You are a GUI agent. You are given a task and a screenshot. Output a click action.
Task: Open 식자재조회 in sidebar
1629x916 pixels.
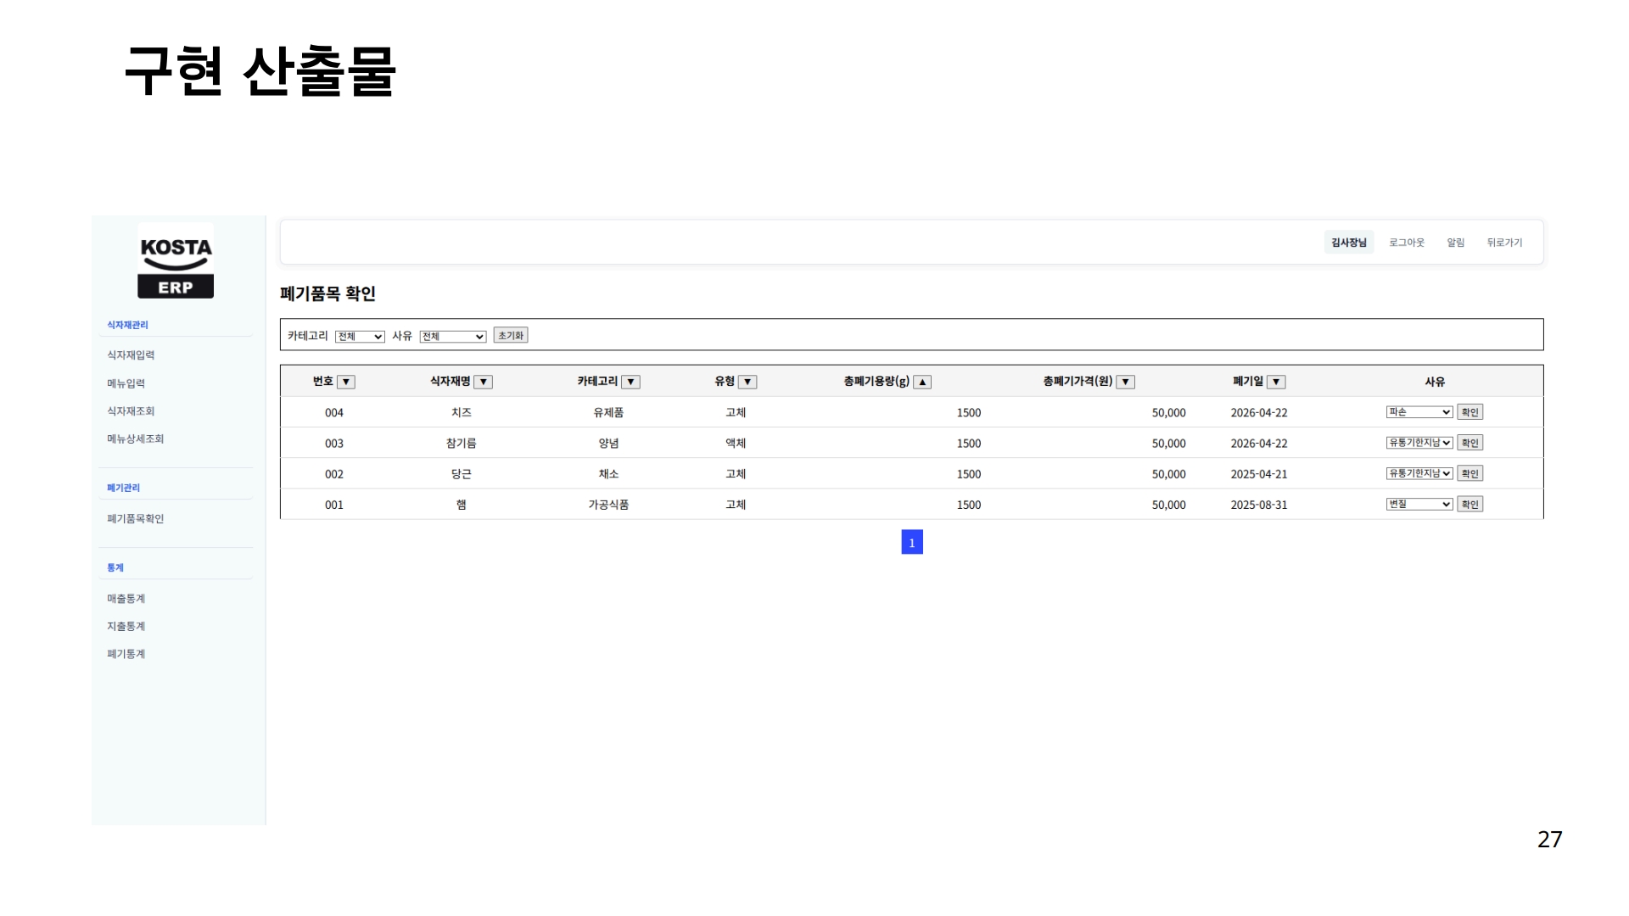click(131, 411)
